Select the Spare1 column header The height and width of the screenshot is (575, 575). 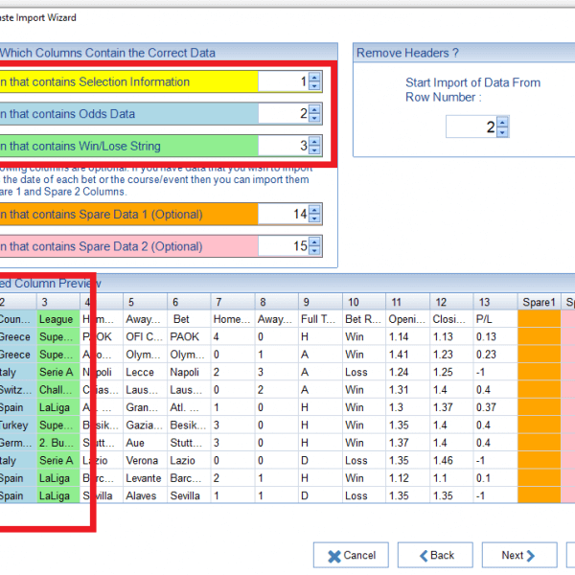tap(539, 302)
